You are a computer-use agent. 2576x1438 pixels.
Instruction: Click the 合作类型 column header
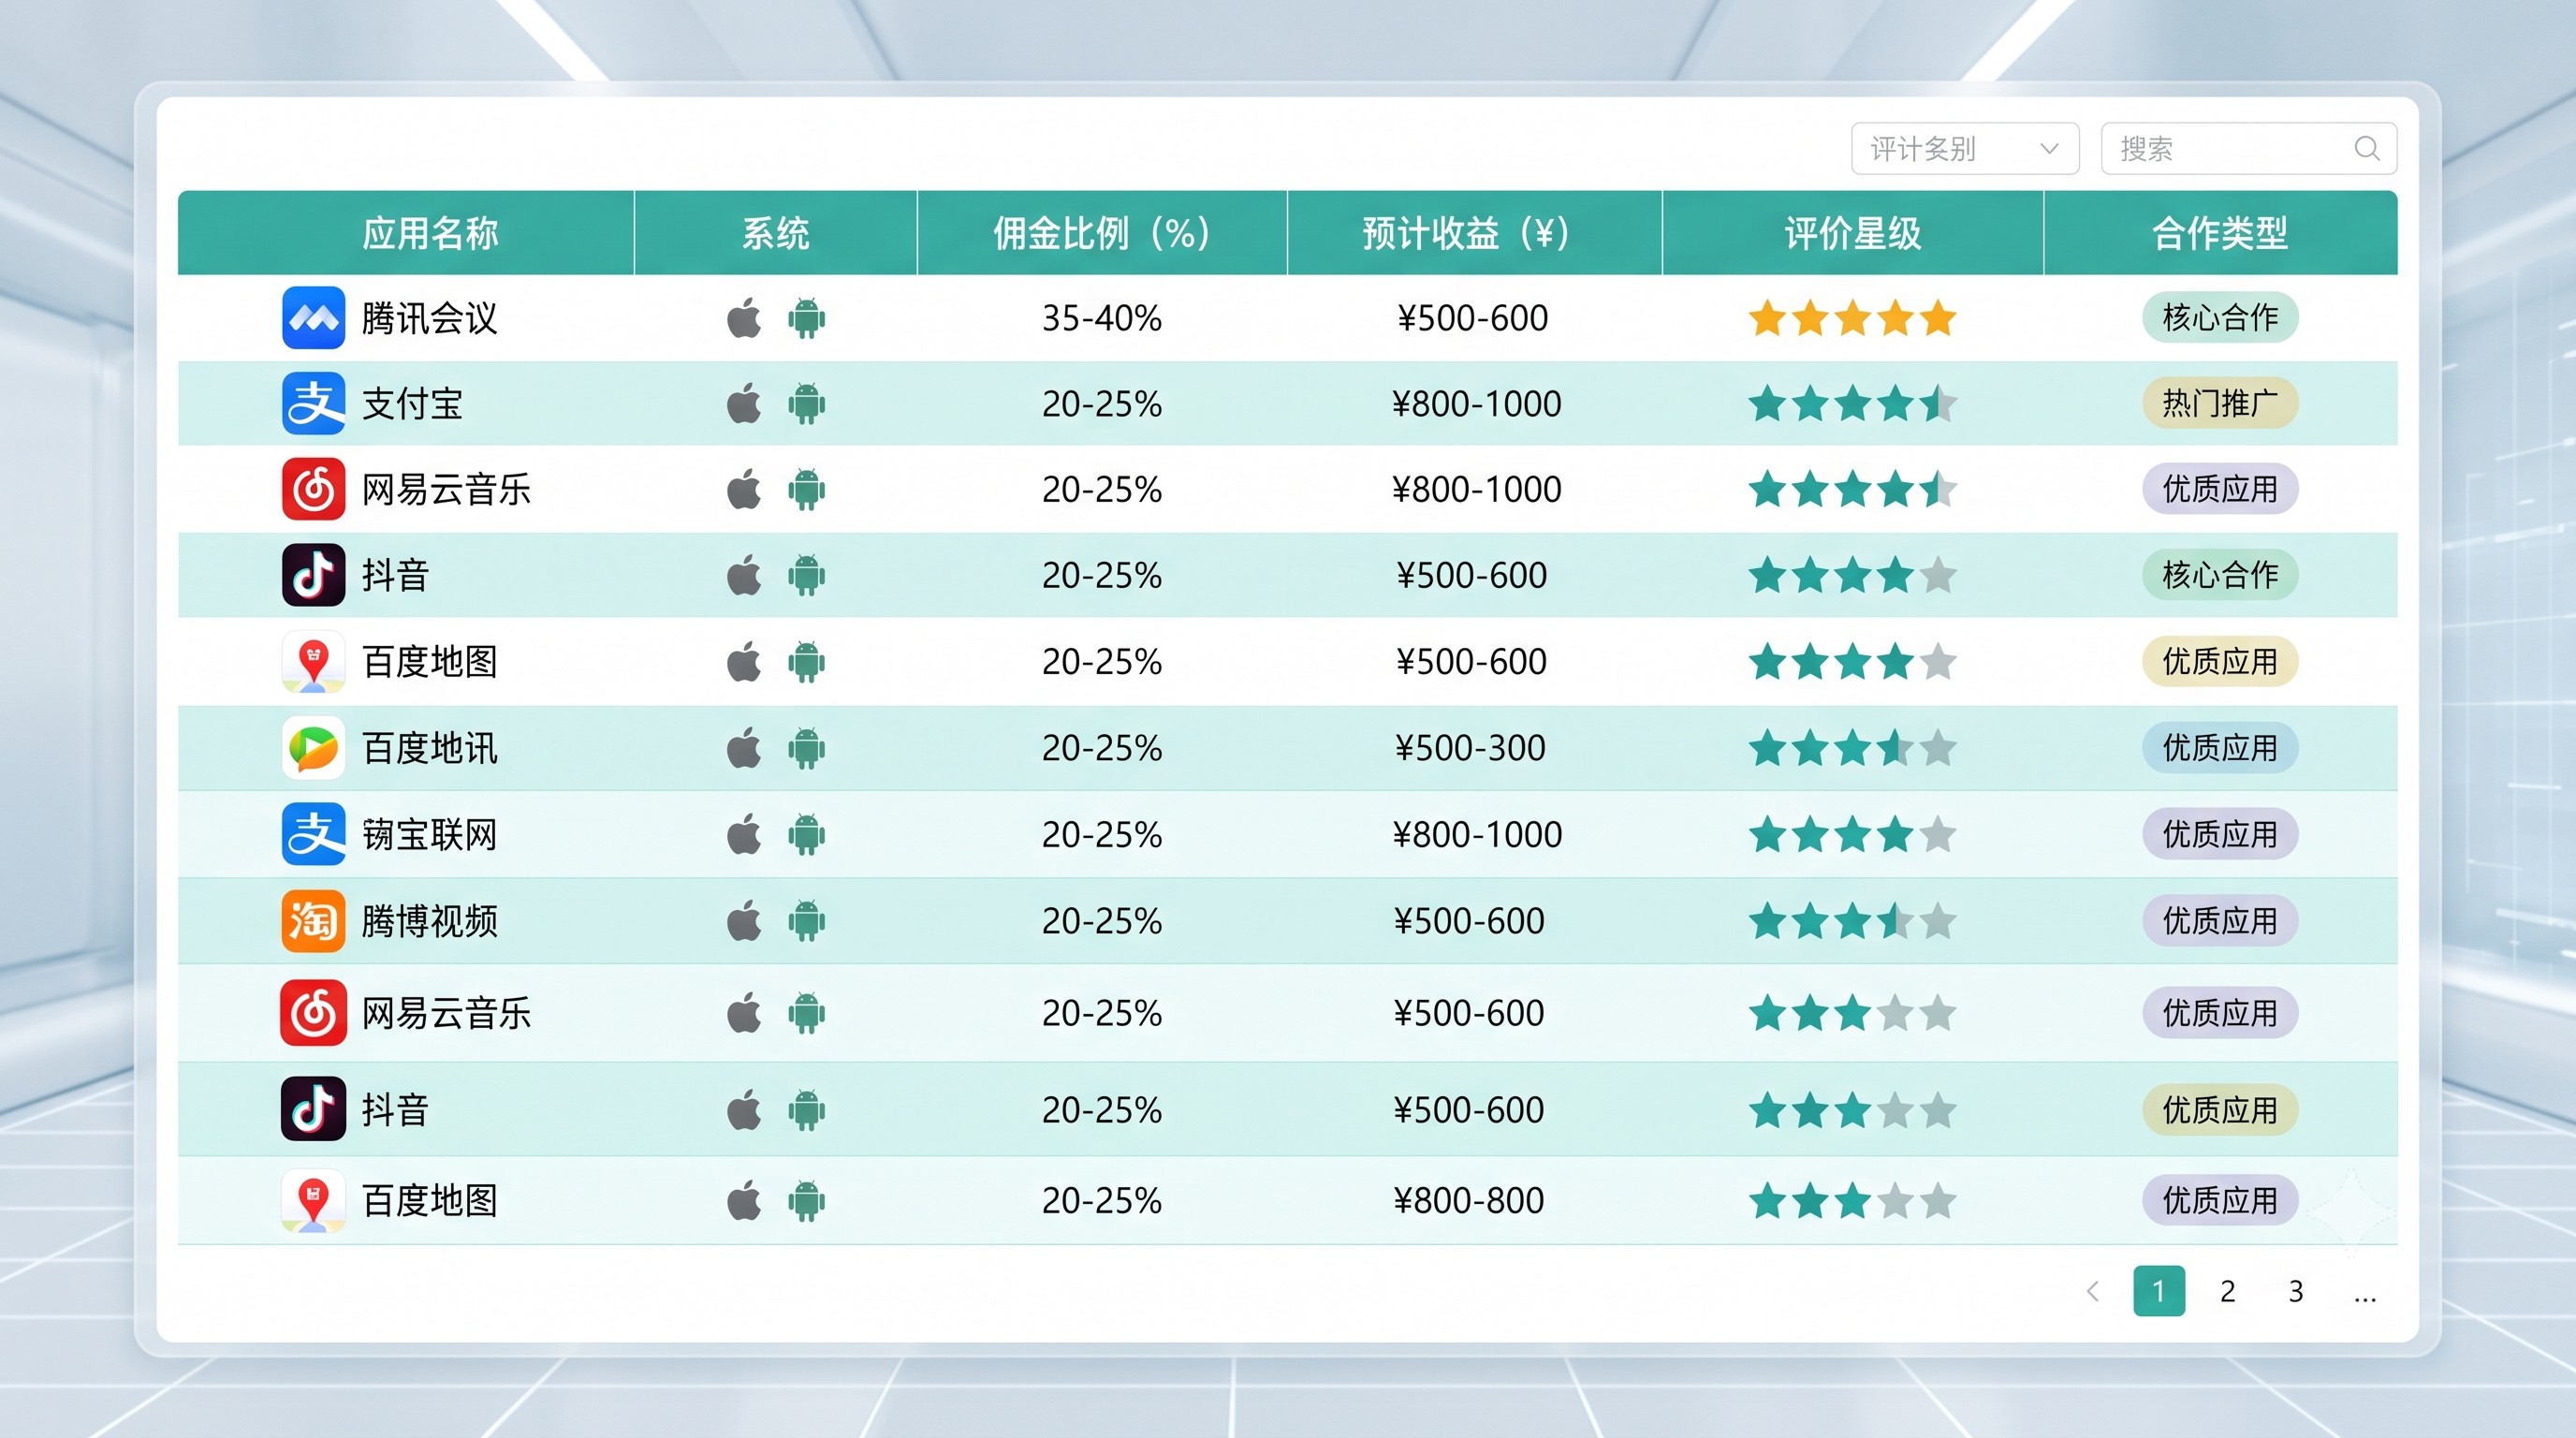click(x=2220, y=233)
